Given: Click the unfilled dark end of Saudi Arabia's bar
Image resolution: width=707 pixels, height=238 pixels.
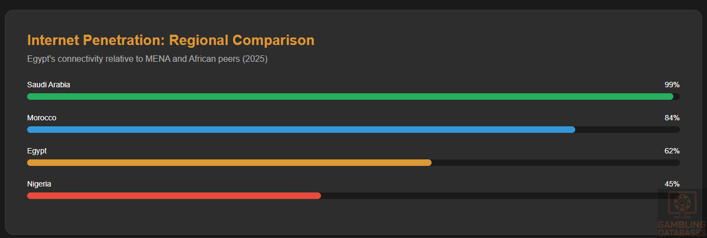Looking at the screenshot, I should pyautogui.click(x=677, y=97).
